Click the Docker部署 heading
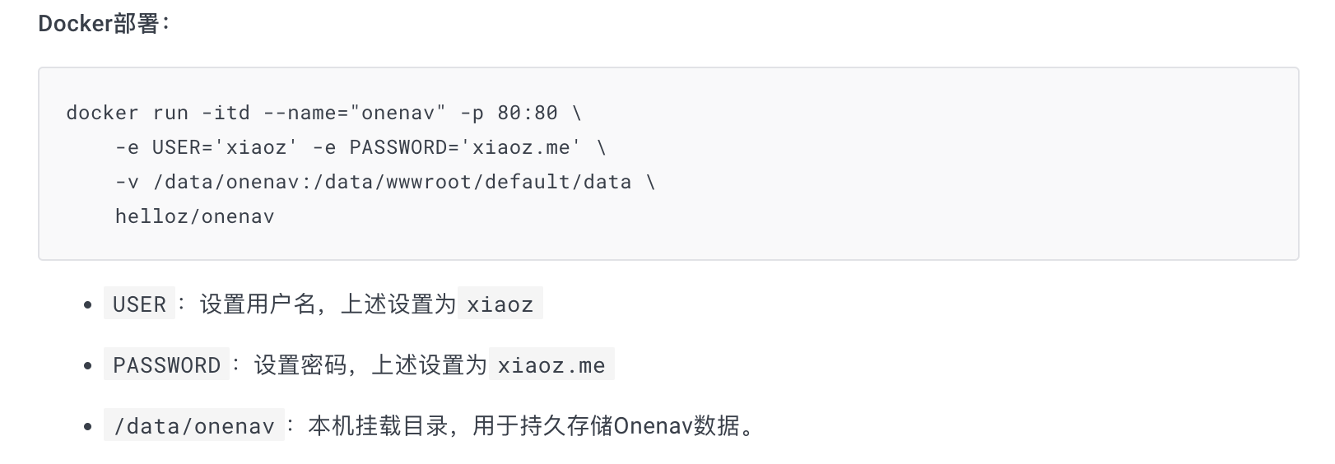The width and height of the screenshot is (1335, 464). 104,24
